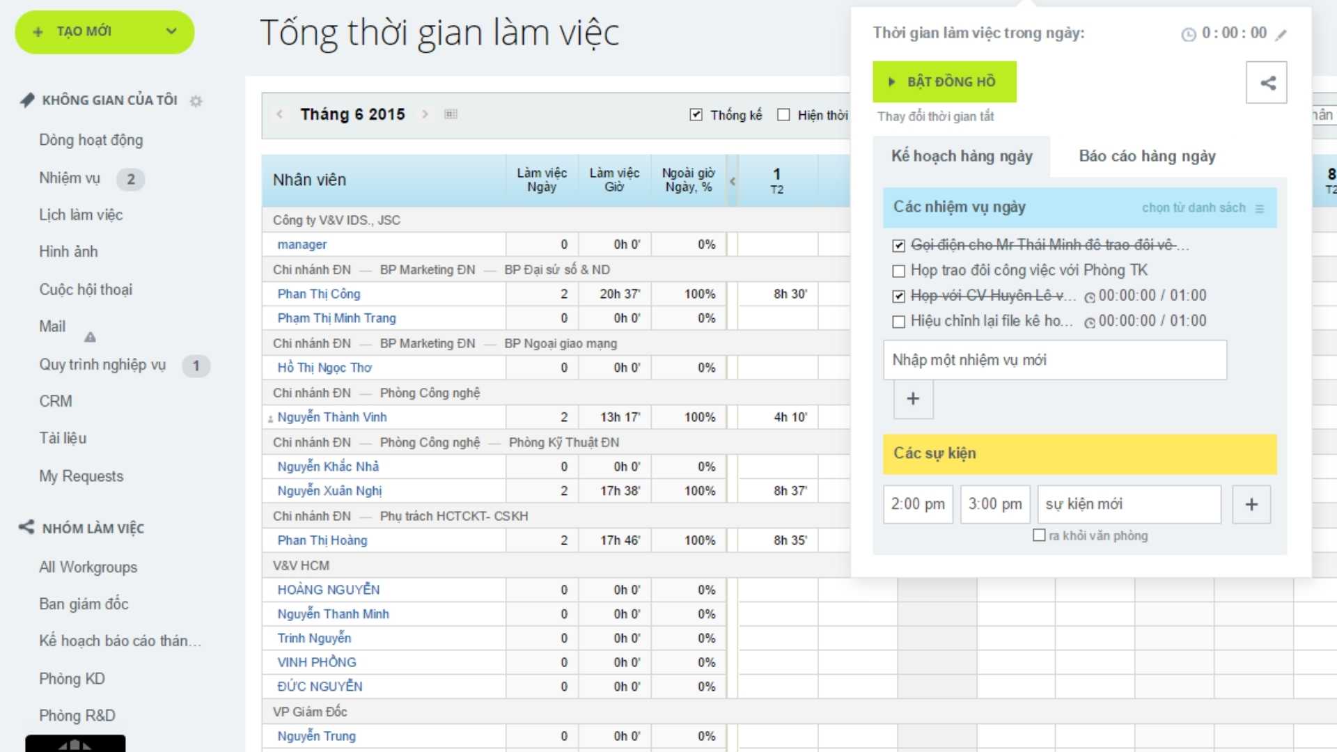1337x752 pixels.
Task: Open Nhiệm vụ in the sidebar
Action: pyautogui.click(x=70, y=178)
